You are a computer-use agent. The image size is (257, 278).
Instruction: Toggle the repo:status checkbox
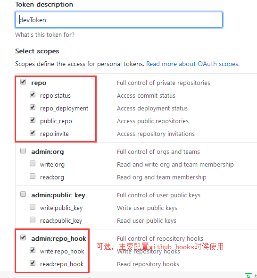33,94
